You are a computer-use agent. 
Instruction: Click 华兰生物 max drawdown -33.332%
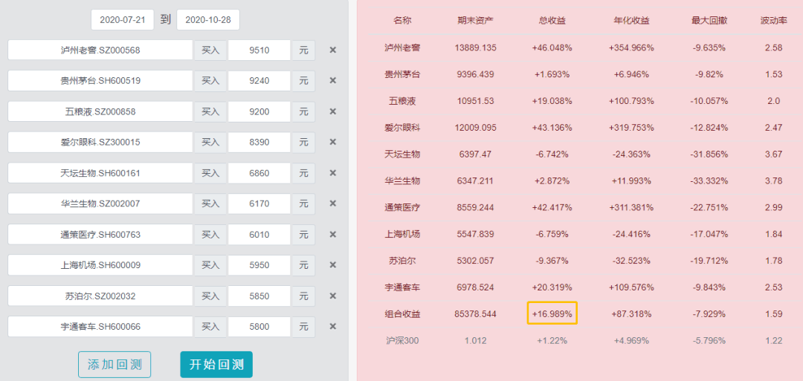coord(709,180)
